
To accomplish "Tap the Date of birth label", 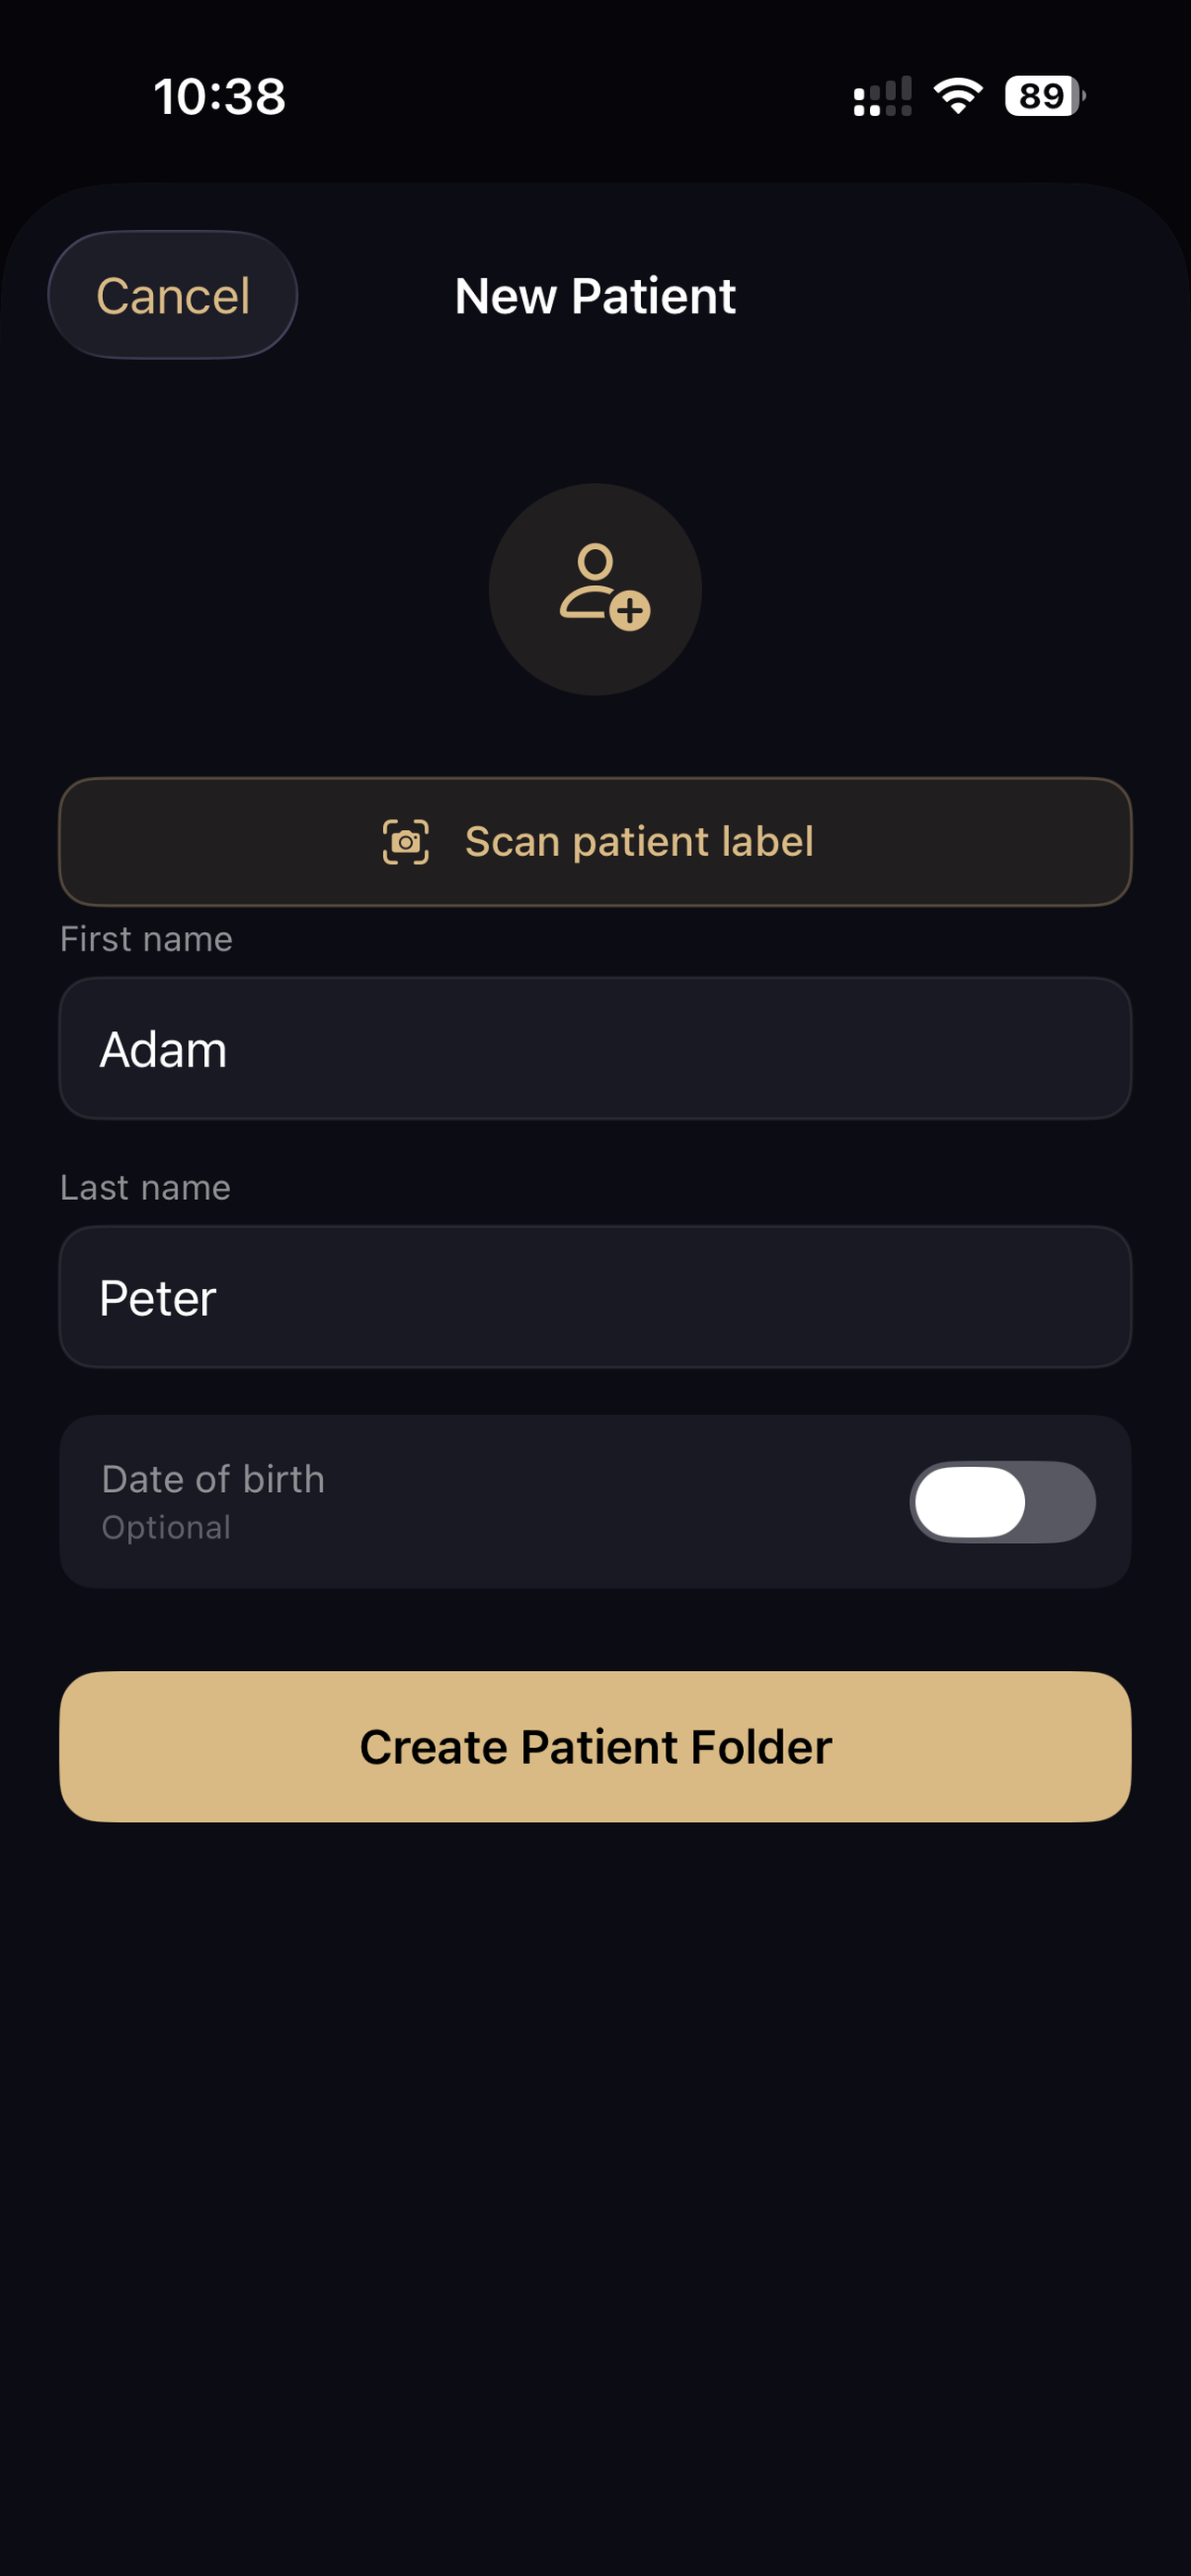I will tap(213, 1479).
